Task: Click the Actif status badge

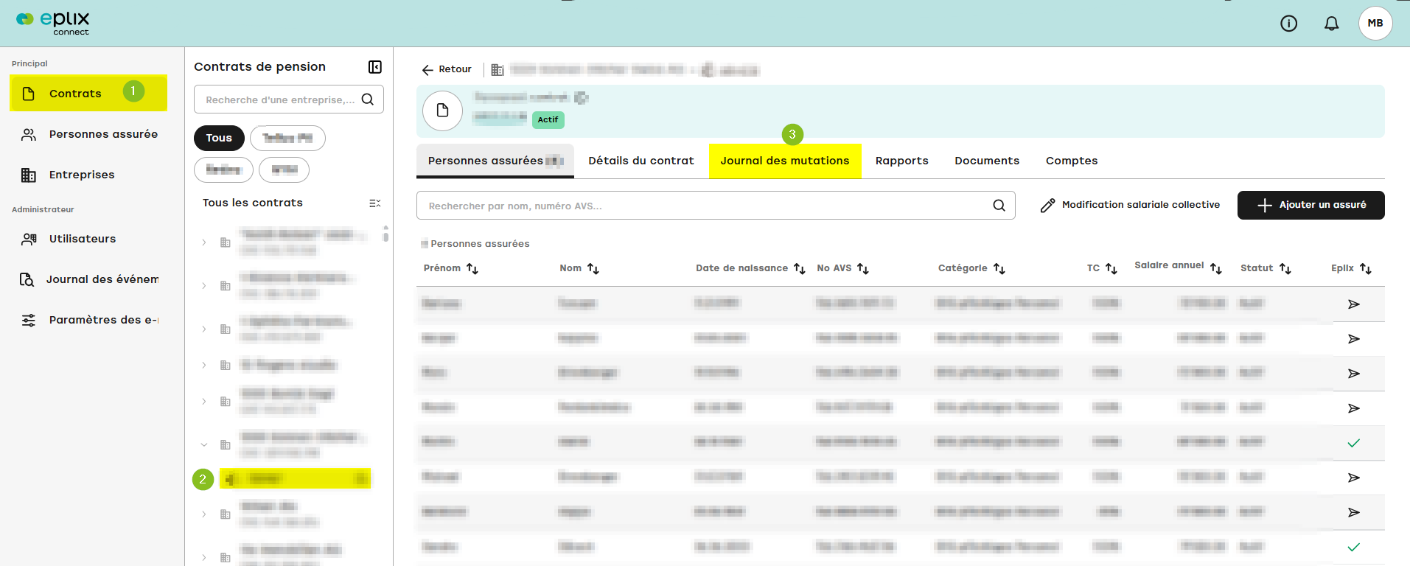Action: 548,119
